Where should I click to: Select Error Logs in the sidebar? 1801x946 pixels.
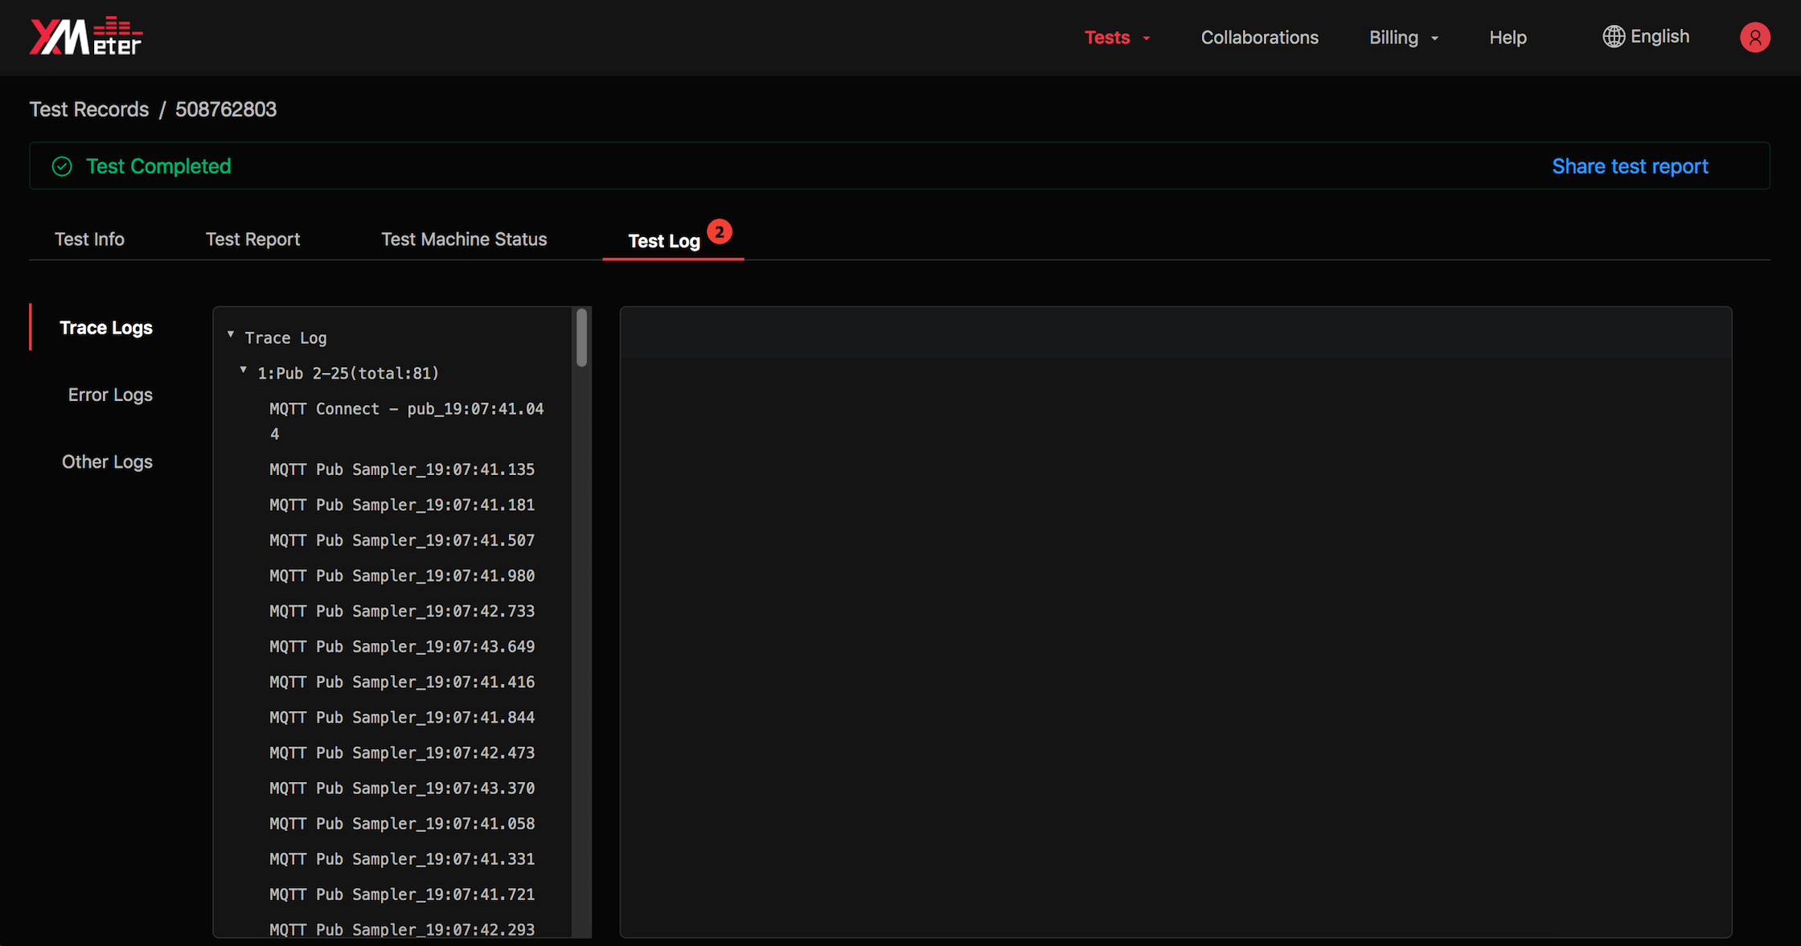coord(110,395)
